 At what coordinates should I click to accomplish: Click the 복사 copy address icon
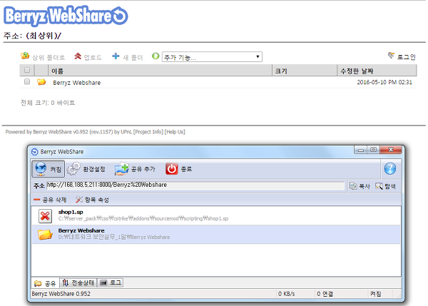[x=353, y=186]
